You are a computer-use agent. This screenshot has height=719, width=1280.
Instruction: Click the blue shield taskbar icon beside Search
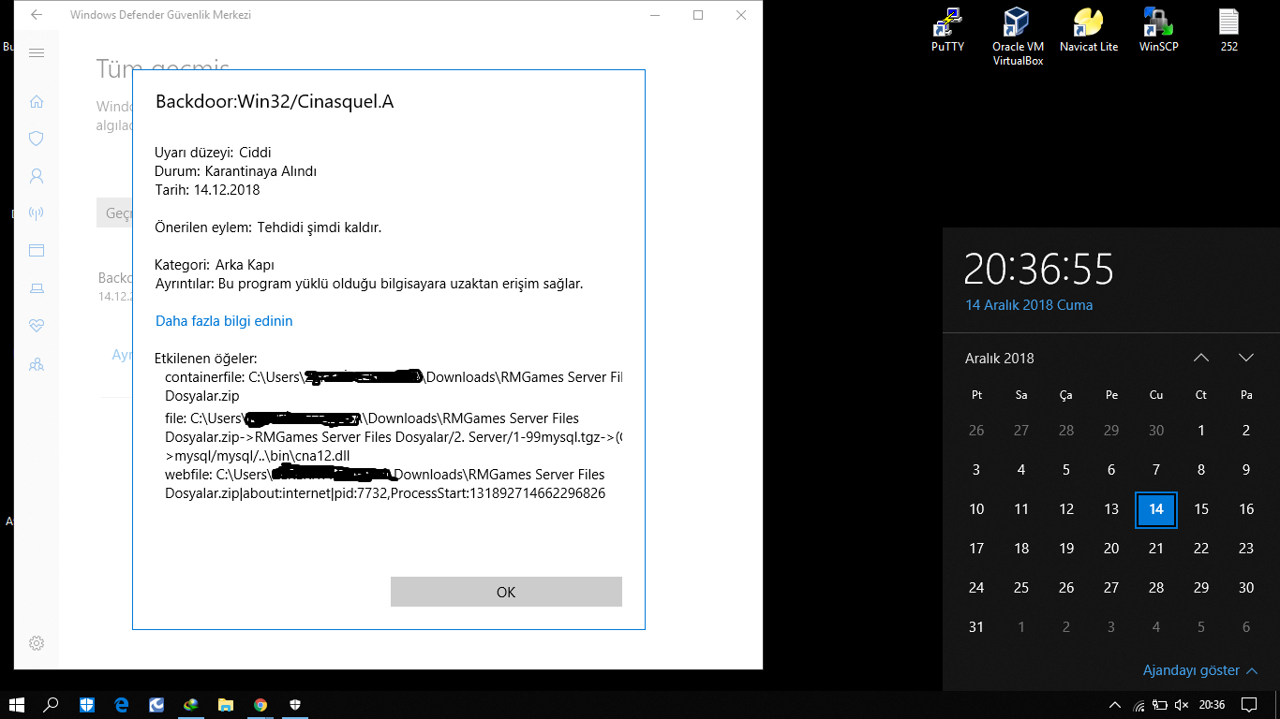coord(87,705)
